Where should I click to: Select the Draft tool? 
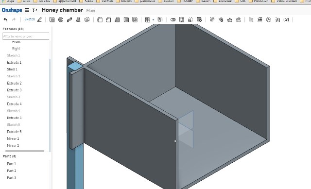click(117, 19)
